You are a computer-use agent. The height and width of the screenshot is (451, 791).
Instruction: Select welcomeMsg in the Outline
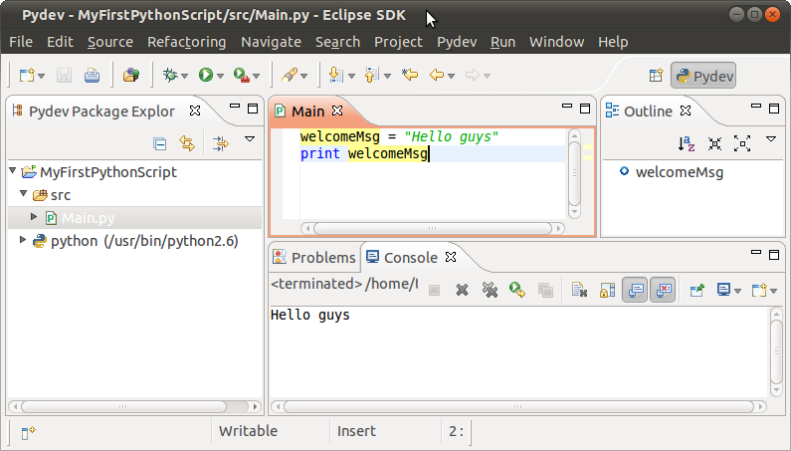(x=680, y=172)
